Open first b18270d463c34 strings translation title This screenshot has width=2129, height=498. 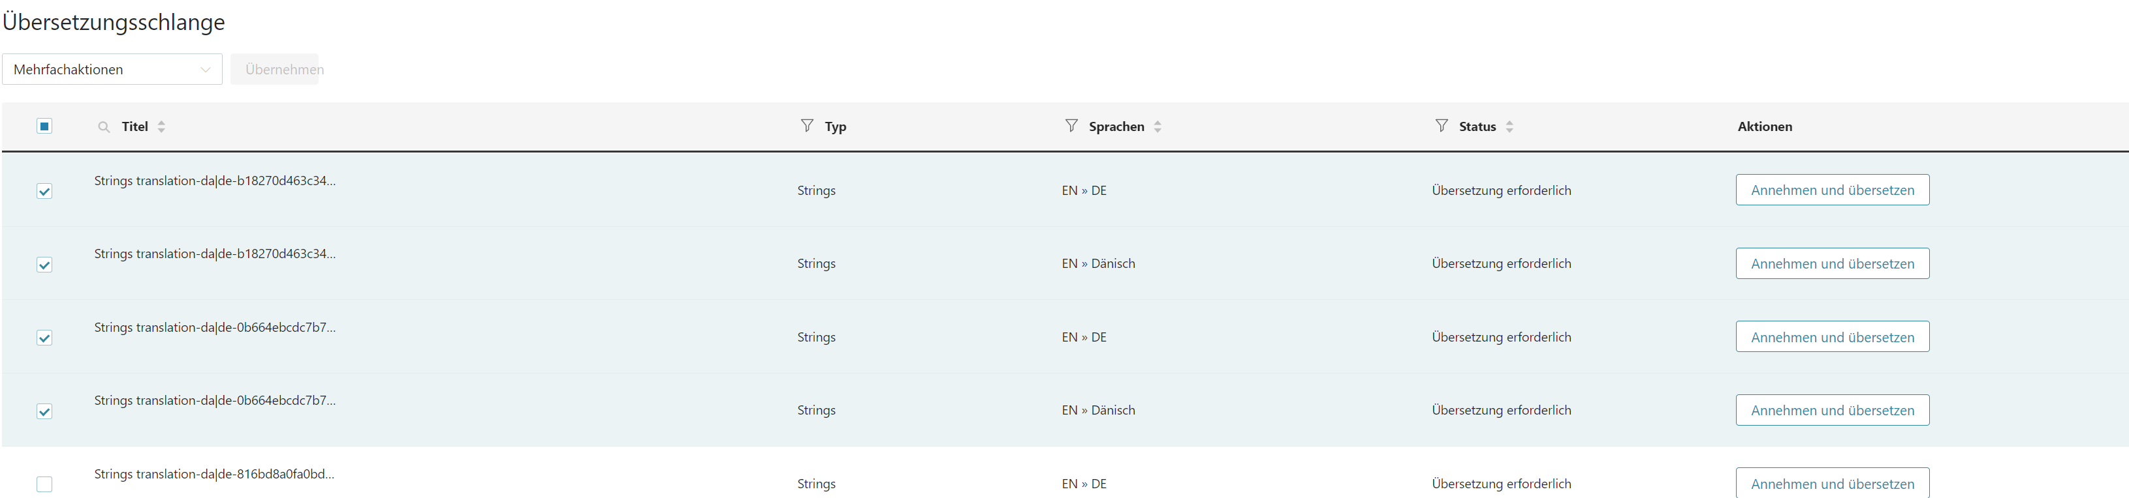click(215, 181)
